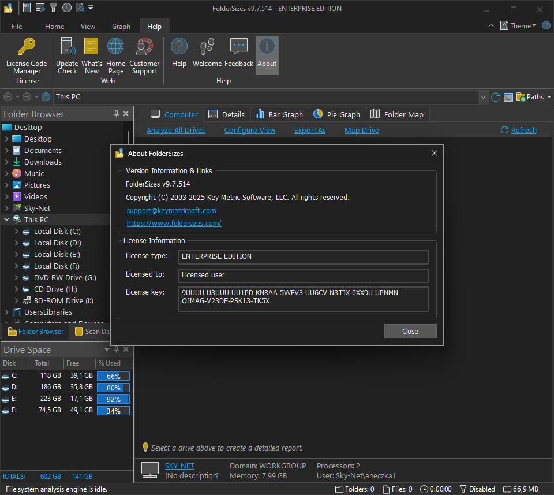Open the Folder Map tab

[397, 114]
